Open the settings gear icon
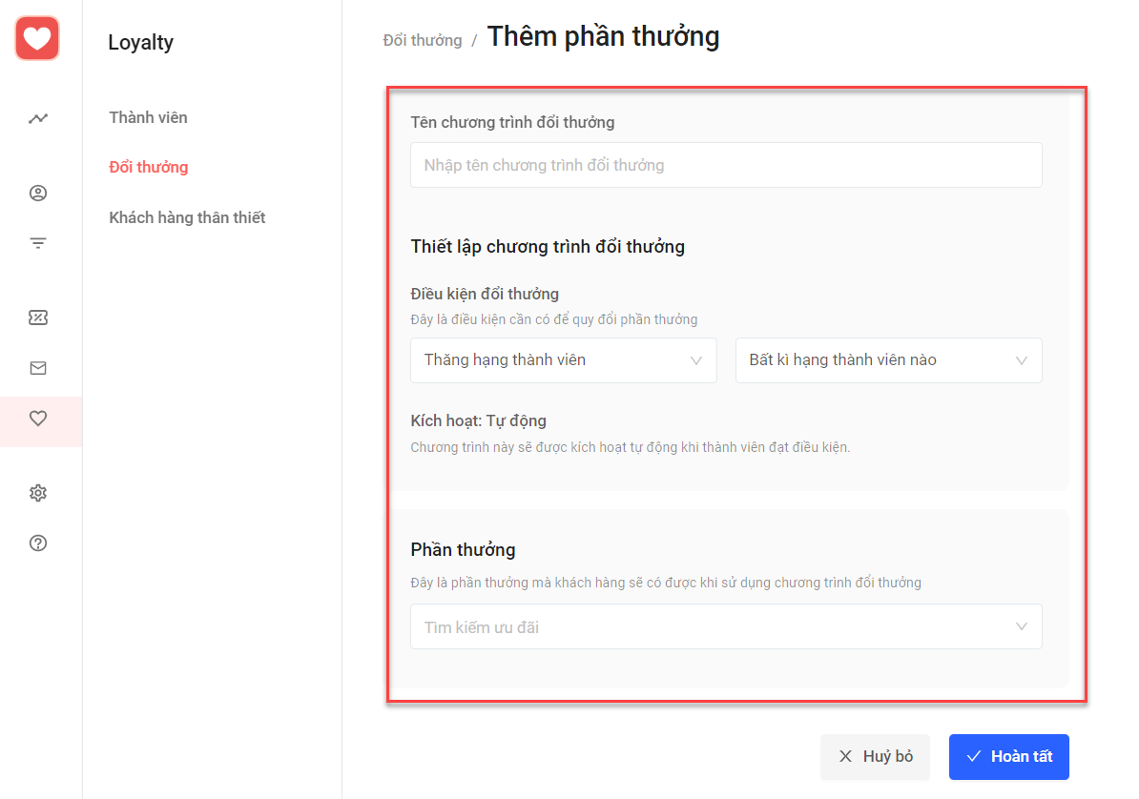1139x799 pixels. click(38, 493)
